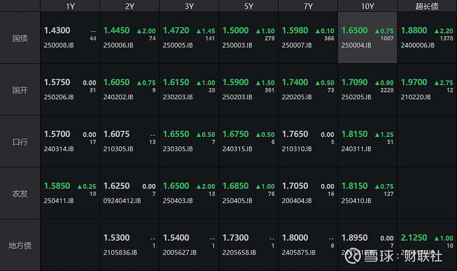Click the 1.7090 yield for 250205.IB

[x=354, y=83]
